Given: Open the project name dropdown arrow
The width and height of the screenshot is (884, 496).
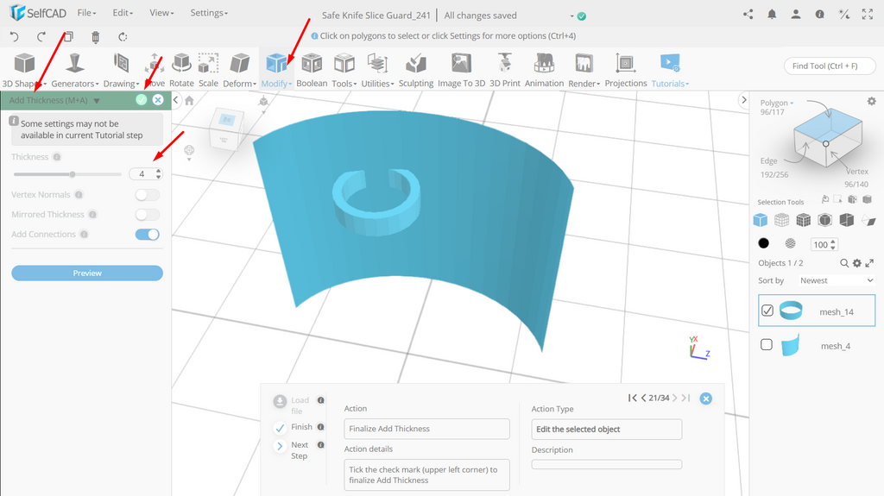Looking at the screenshot, I should point(571,16).
